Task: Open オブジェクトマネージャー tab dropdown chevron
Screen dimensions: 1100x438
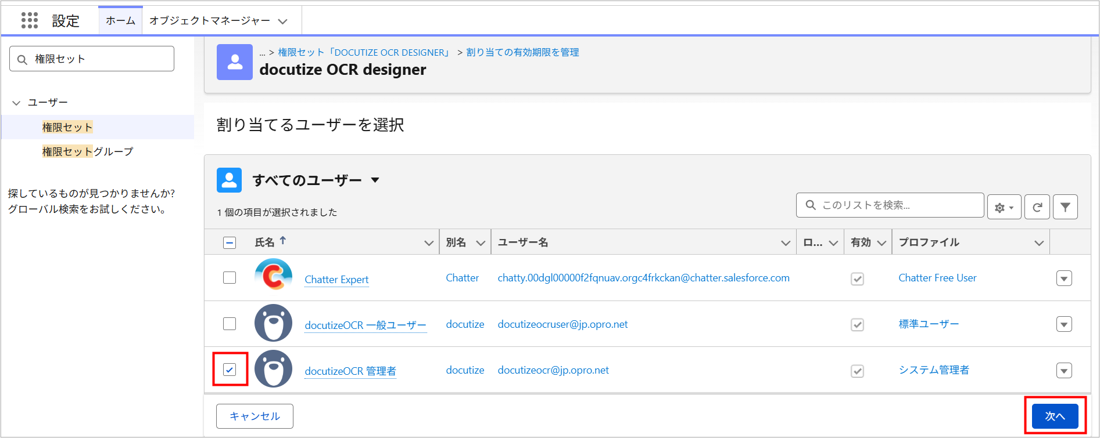Action: [282, 21]
